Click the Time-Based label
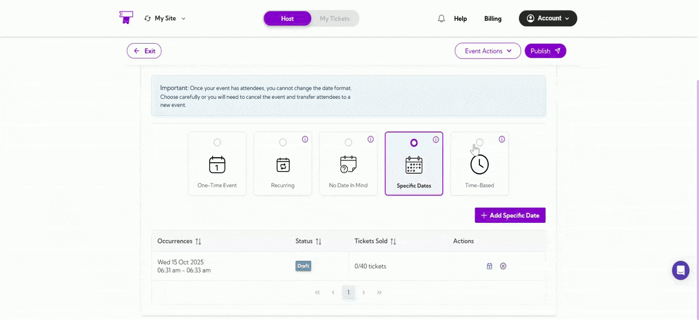This screenshot has height=320, width=699. click(x=479, y=186)
